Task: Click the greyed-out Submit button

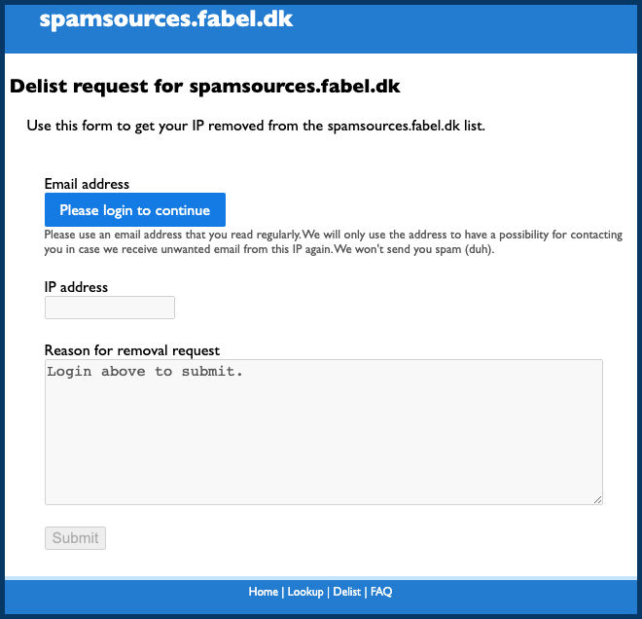Action: pyautogui.click(x=75, y=538)
